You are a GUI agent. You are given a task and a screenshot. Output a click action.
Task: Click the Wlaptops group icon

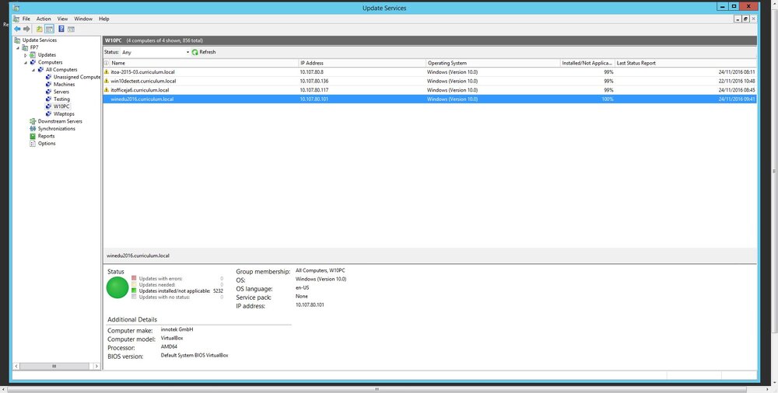48,114
